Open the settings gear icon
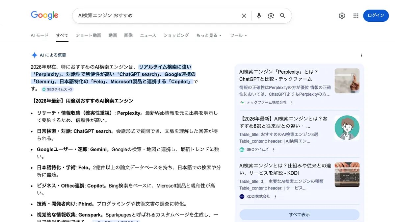The image size is (395, 222). (342, 16)
